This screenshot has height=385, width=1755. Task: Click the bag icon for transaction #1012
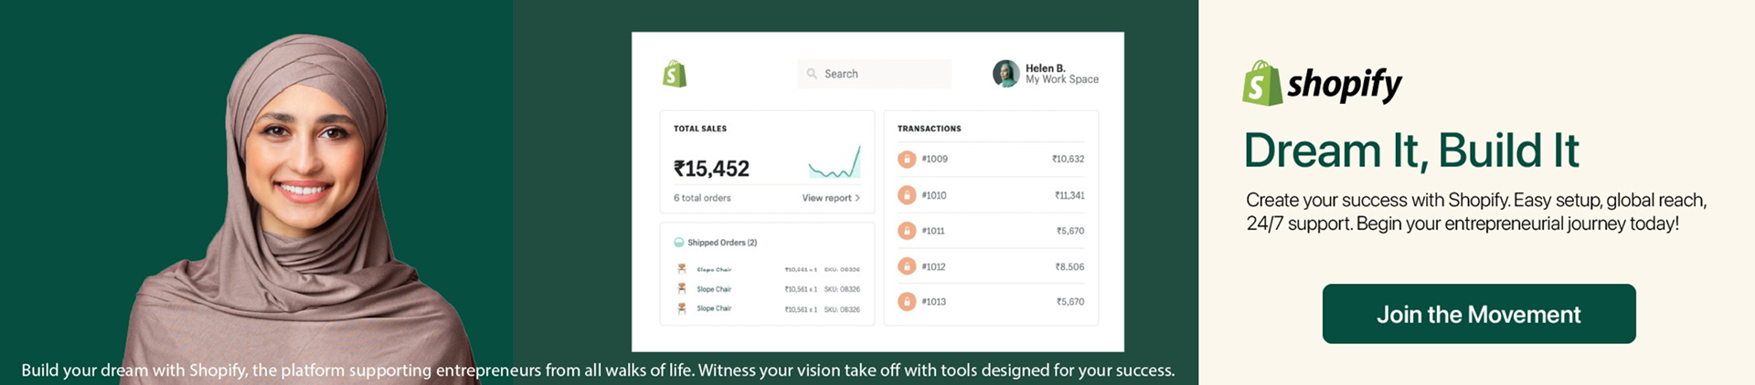[907, 266]
